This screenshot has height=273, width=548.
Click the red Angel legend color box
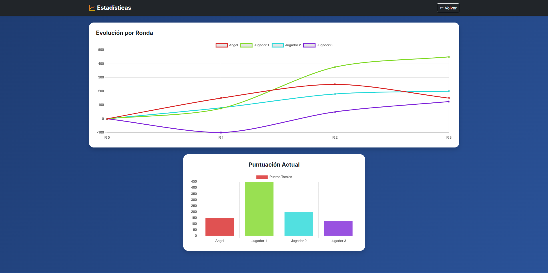click(222, 45)
